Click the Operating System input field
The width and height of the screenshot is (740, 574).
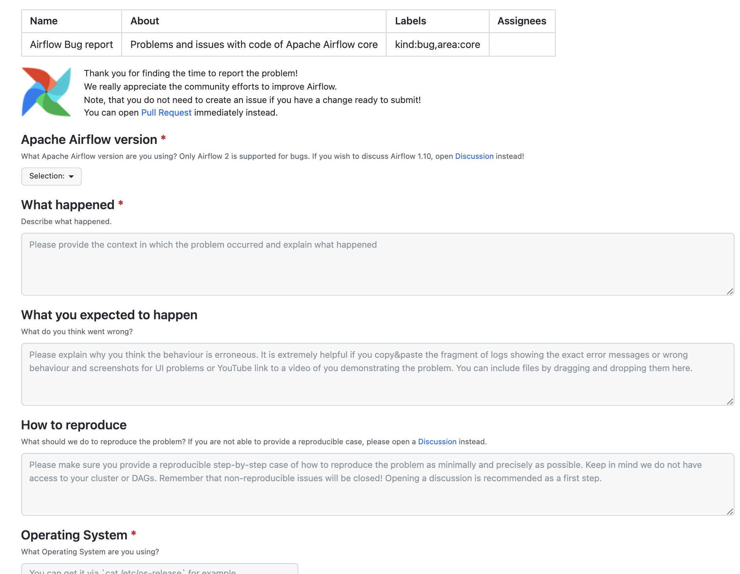160,569
